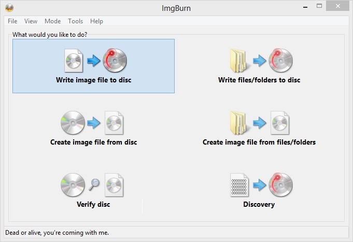This screenshot has width=353, height=242.
Task: Open the File menu
Action: [12, 21]
